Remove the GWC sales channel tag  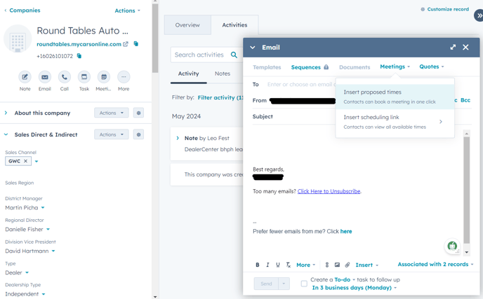[x=26, y=161]
